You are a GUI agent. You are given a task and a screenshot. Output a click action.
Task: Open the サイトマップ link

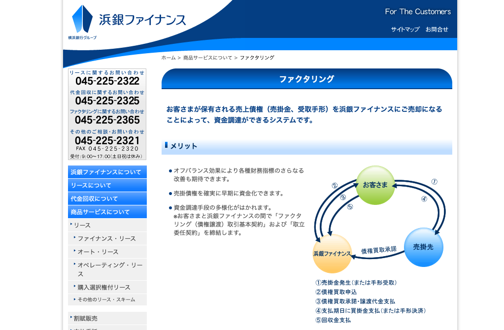tap(405, 30)
